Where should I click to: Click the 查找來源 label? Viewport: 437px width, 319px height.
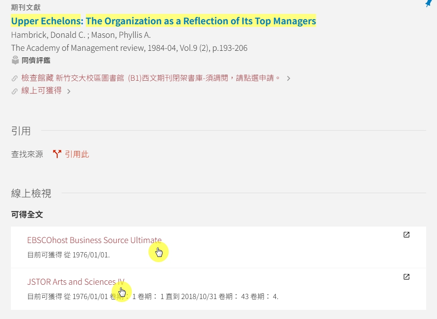[x=27, y=154]
